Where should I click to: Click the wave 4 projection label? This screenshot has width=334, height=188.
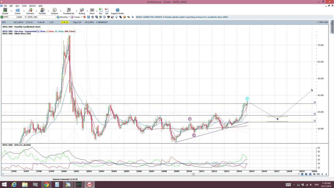click(x=277, y=119)
